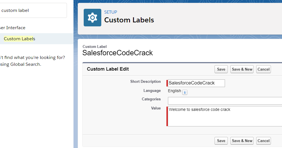282x148 pixels.
Task: Click the Quick Find search box with "custom label"
Action: [x=33, y=10]
